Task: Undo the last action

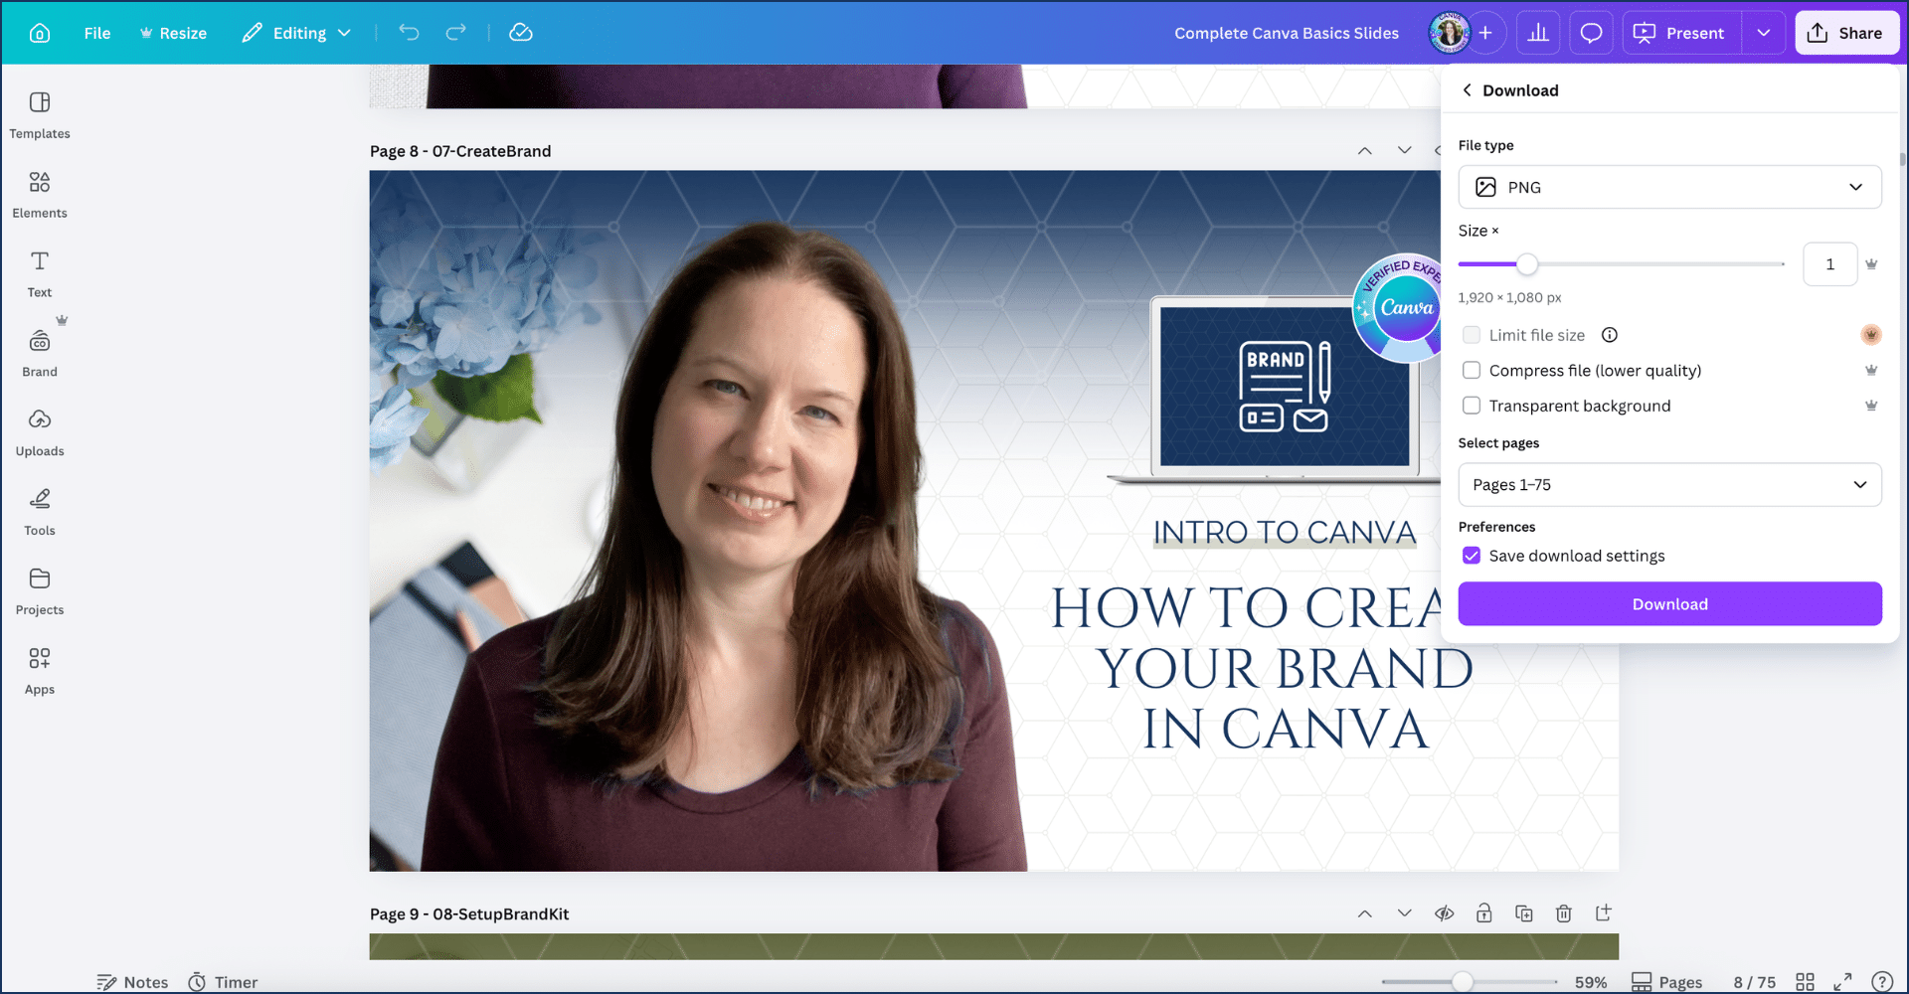Action: (x=409, y=33)
